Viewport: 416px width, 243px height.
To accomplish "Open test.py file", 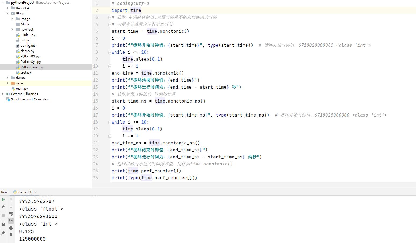I will pyautogui.click(x=26, y=72).
